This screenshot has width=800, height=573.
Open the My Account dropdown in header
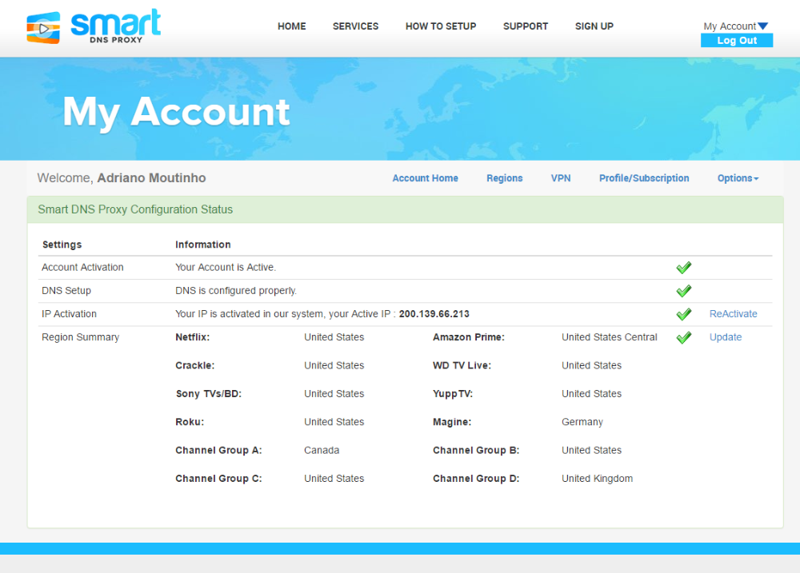(736, 26)
